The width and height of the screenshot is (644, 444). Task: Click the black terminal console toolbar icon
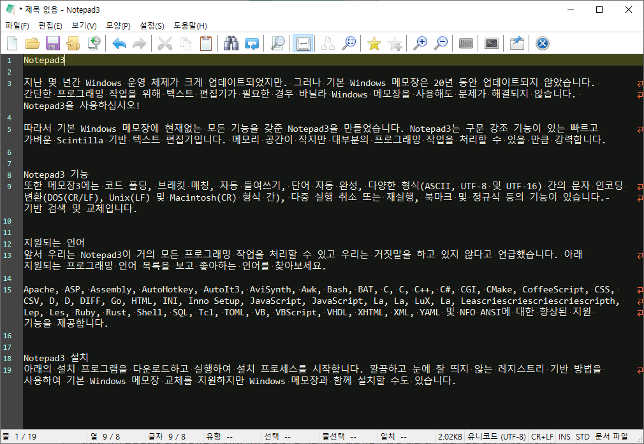pyautogui.click(x=491, y=43)
